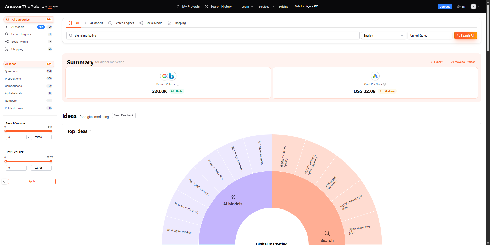Switch to the Social Media tab
This screenshot has width=490, height=245.
click(151, 23)
